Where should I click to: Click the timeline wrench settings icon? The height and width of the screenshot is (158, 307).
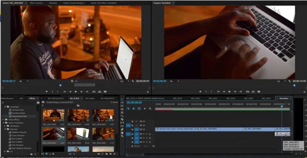[150, 109]
